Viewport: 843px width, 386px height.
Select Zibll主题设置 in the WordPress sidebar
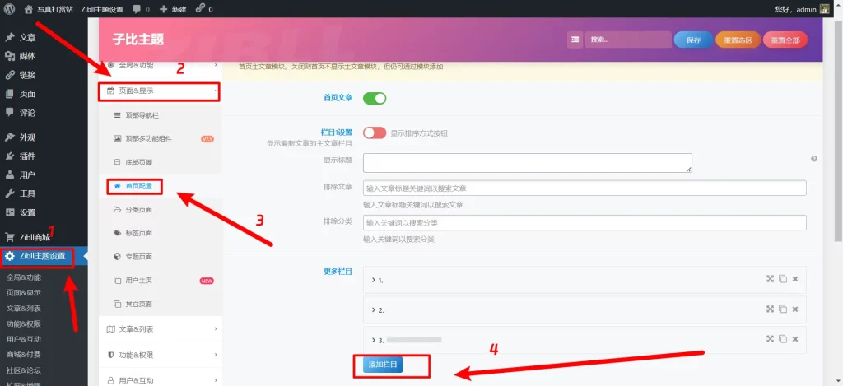coord(44,257)
